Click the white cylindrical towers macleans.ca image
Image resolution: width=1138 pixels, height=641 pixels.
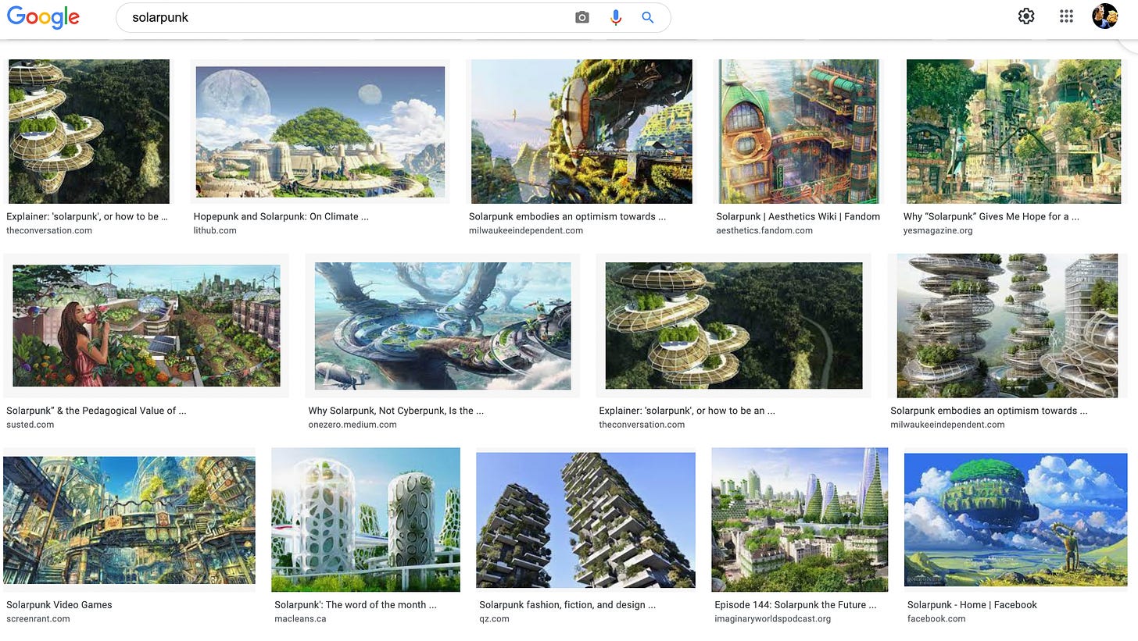click(366, 519)
